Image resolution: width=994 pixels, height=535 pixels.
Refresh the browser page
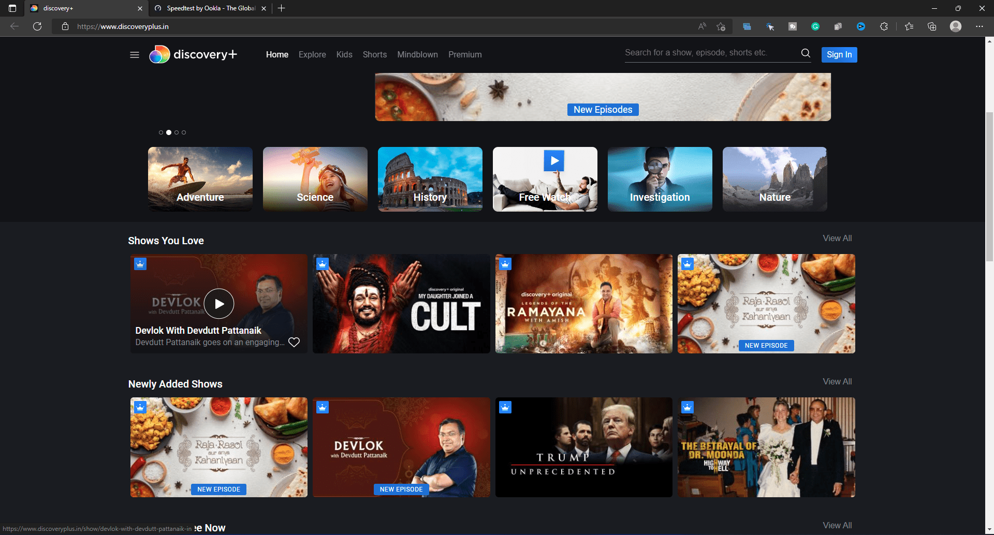click(x=37, y=26)
